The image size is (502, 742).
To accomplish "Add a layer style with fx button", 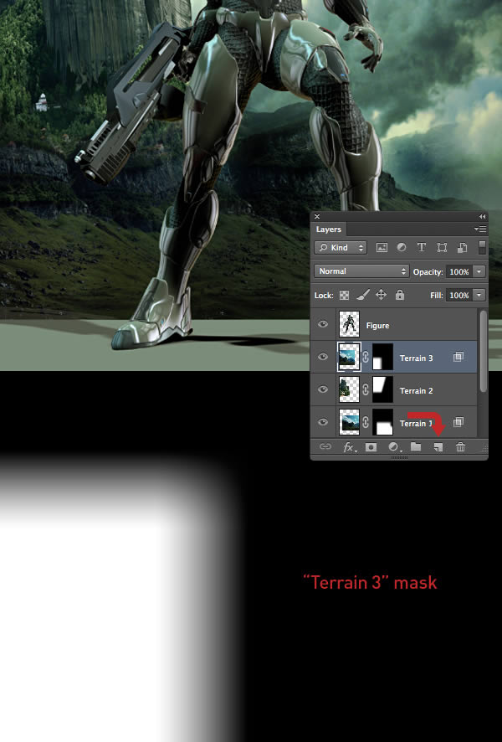I will pyautogui.click(x=349, y=447).
